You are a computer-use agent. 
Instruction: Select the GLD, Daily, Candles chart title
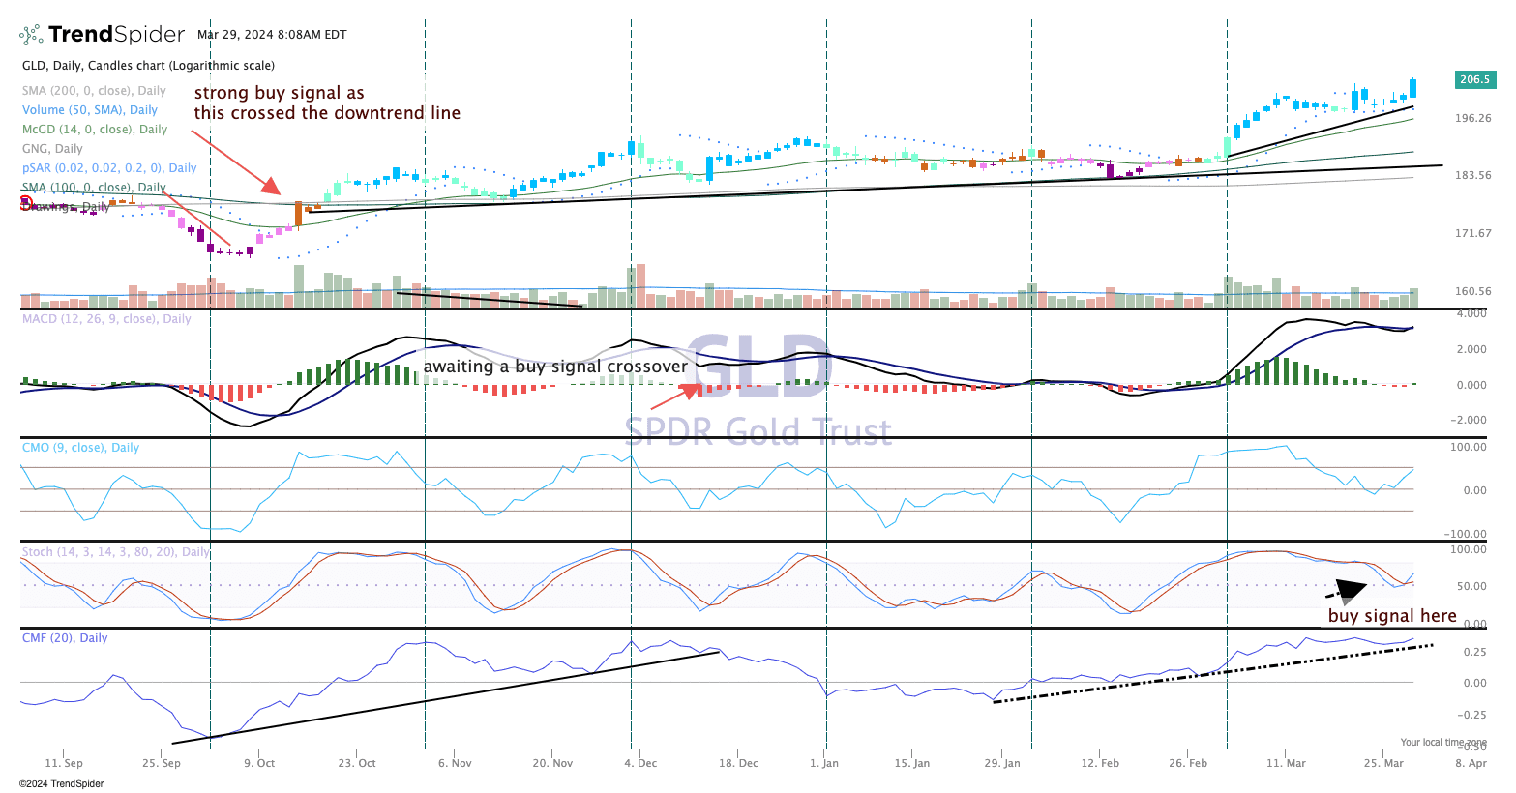[x=148, y=66]
